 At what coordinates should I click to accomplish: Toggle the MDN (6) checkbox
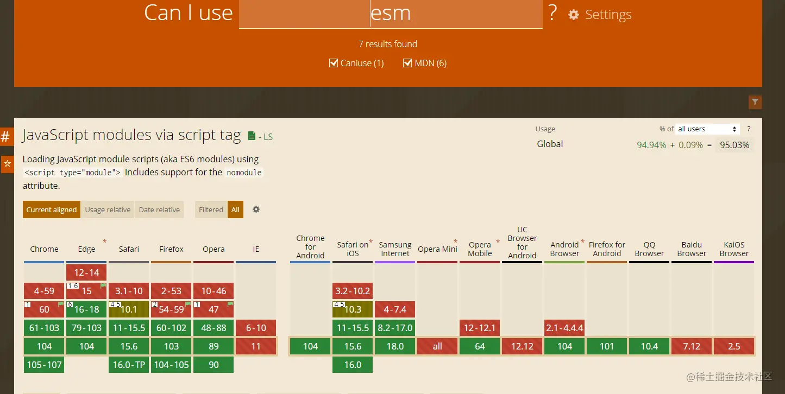(x=407, y=63)
